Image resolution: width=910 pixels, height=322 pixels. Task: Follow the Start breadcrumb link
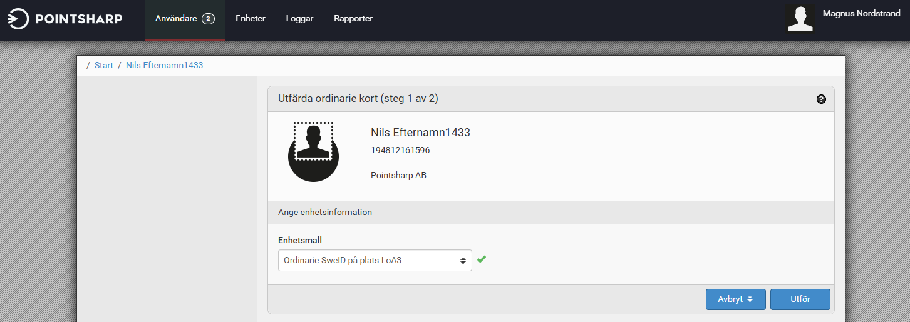click(104, 65)
